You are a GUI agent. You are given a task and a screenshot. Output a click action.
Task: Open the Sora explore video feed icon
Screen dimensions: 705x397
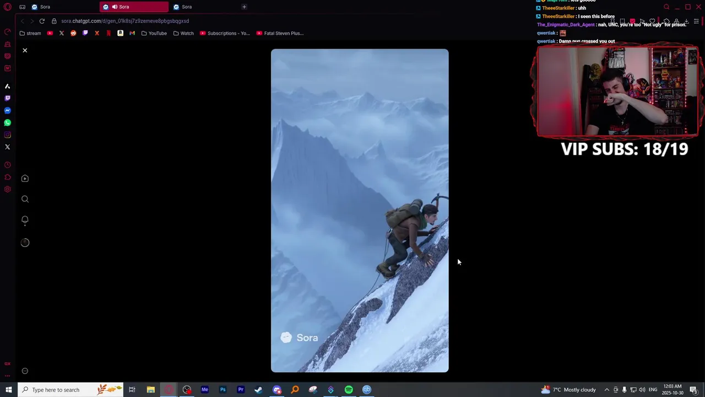[x=25, y=179]
